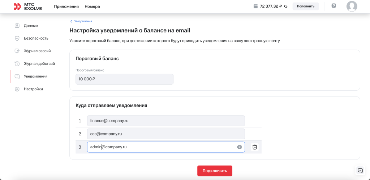Image resolution: width=370 pixels, height=180 pixels.
Task: Click the Куда отправляем уведомления heading
Action: (111, 105)
